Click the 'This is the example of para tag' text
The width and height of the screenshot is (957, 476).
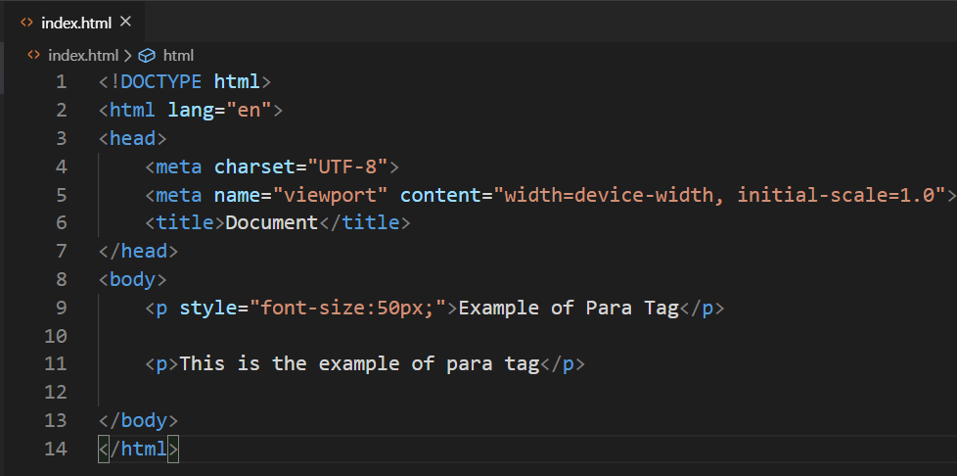pos(359,364)
